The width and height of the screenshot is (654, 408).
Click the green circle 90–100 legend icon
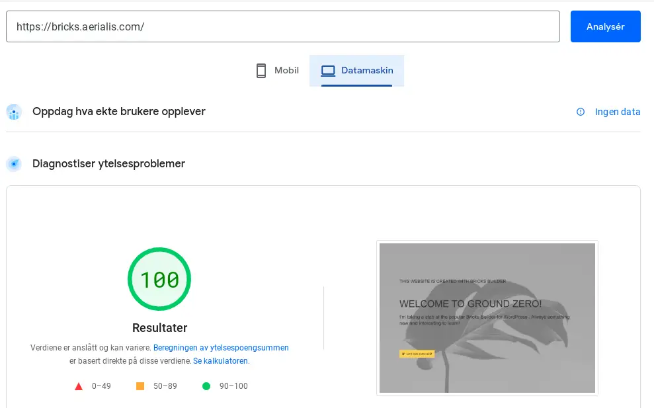(206, 386)
